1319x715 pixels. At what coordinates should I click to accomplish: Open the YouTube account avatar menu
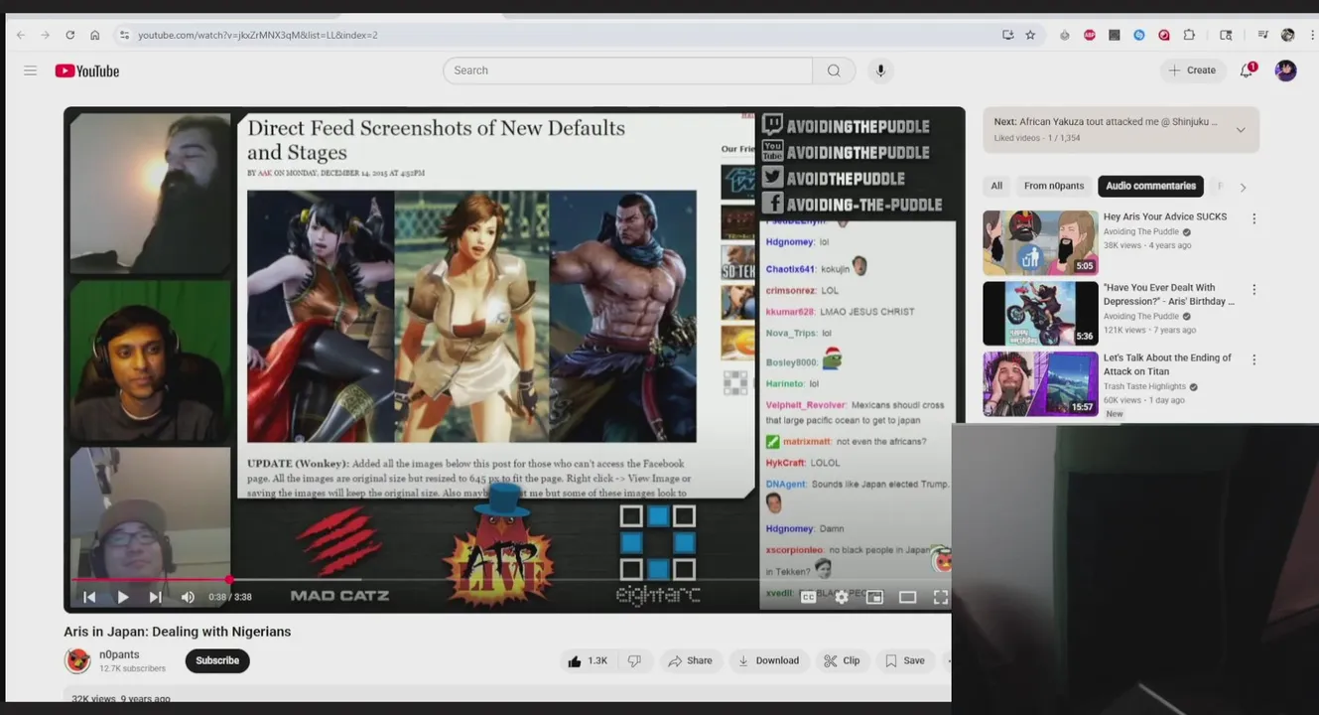tap(1285, 71)
